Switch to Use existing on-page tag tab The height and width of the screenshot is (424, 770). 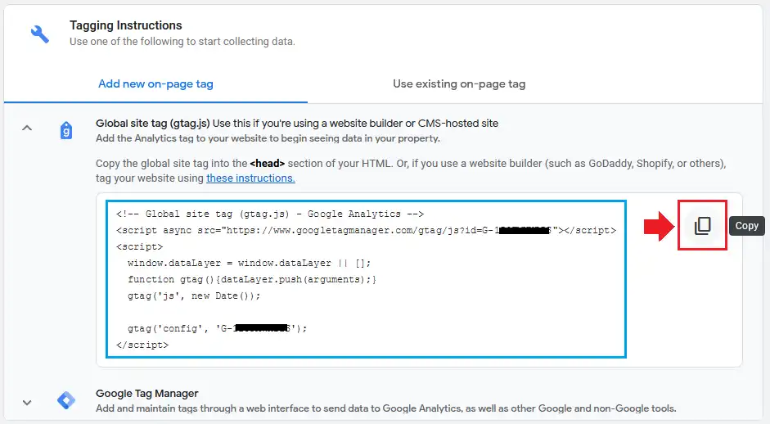point(459,84)
